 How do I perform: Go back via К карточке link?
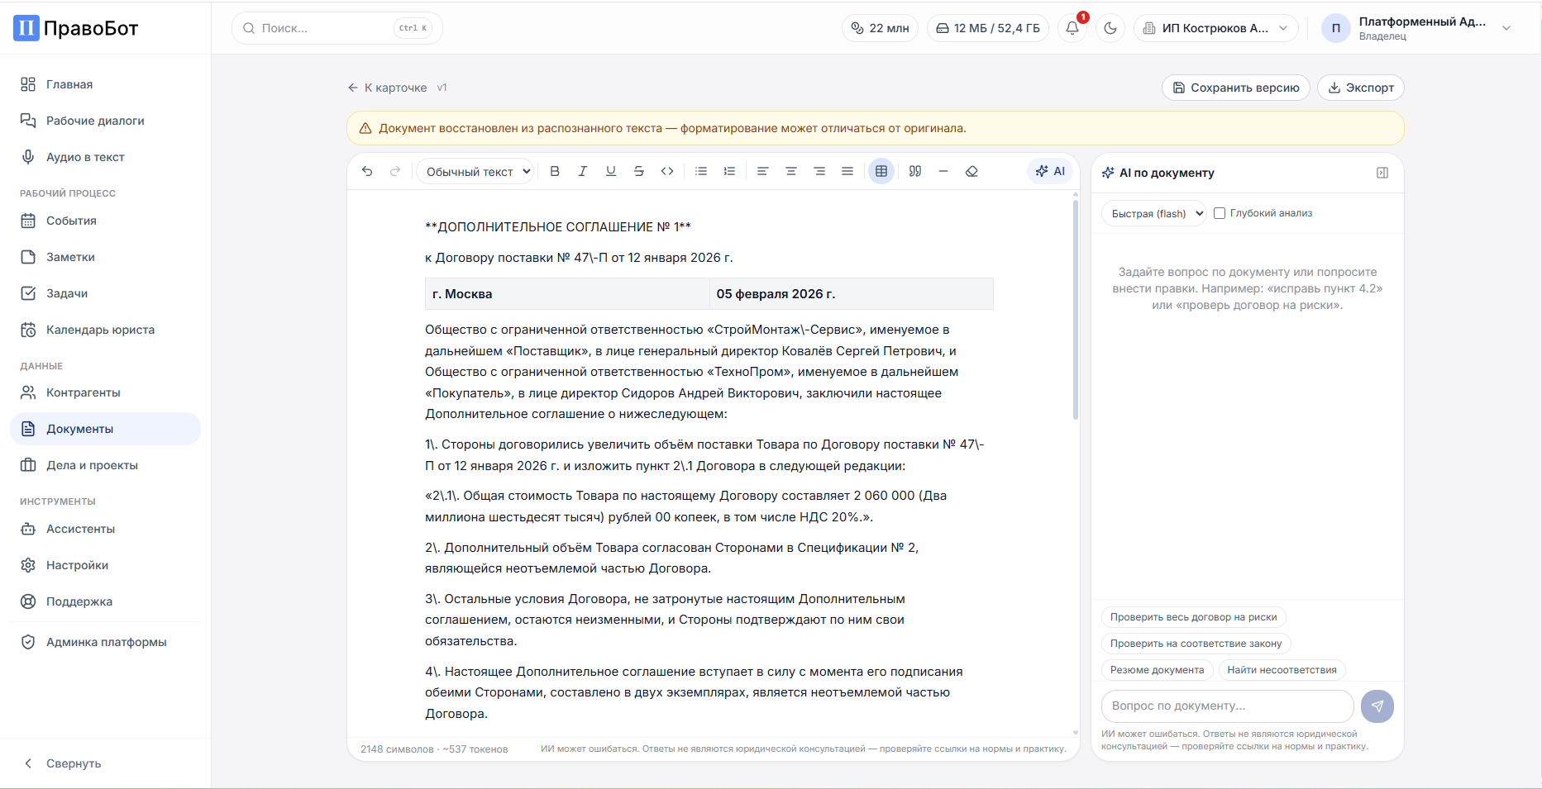387,88
